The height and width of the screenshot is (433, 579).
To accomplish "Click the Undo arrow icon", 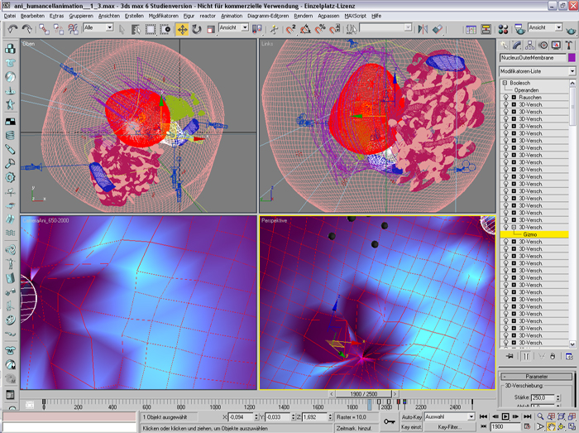I will (x=12, y=29).
